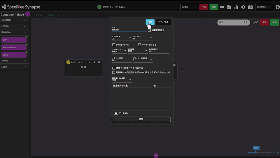
Task: Open the manual book icon
Action: pyautogui.click(x=250, y=7)
